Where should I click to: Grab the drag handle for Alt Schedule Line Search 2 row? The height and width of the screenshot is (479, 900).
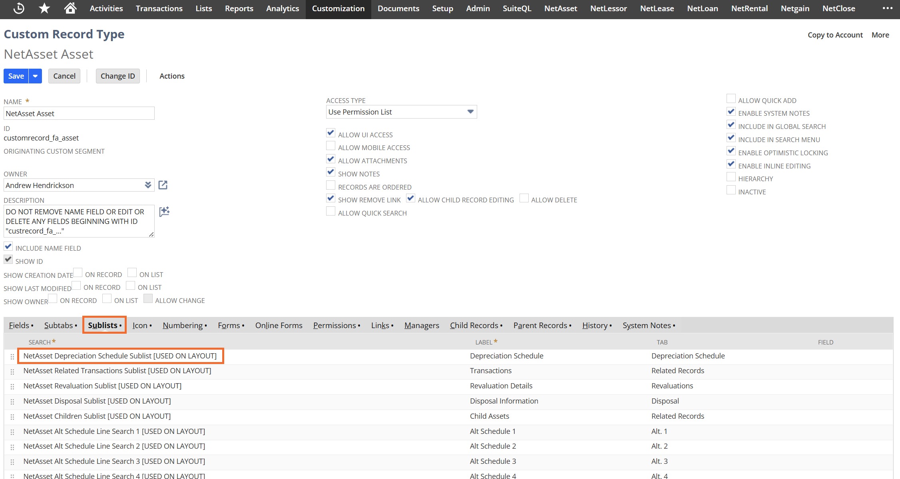pos(12,447)
